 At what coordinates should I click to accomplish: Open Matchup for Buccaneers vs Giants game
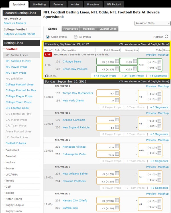coord(163,86)
